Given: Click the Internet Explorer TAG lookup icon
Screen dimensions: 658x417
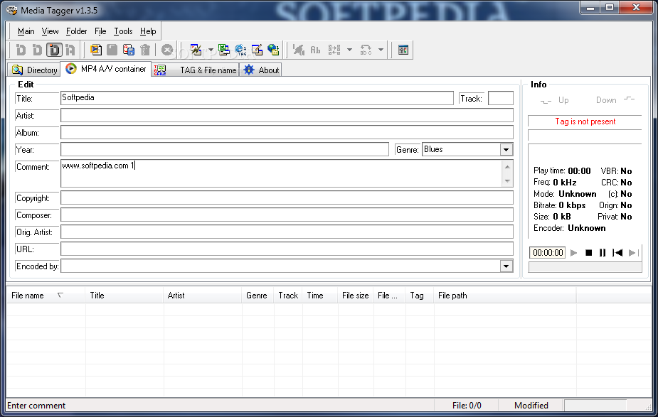Looking at the screenshot, I should click(240, 50).
